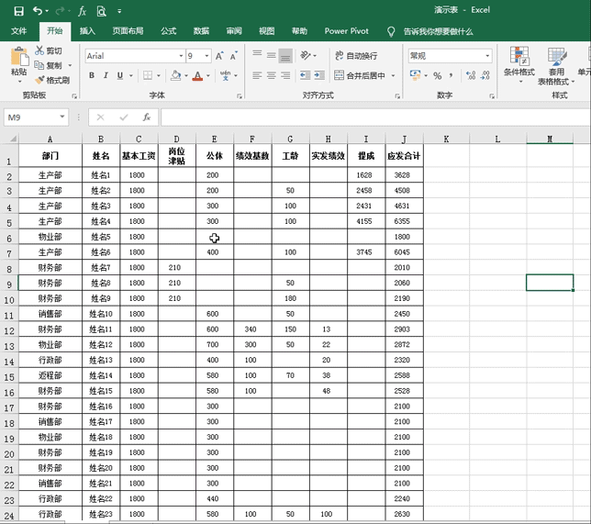The image size is (591, 524).
Task: Toggle Underline formatting
Action: [x=120, y=75]
